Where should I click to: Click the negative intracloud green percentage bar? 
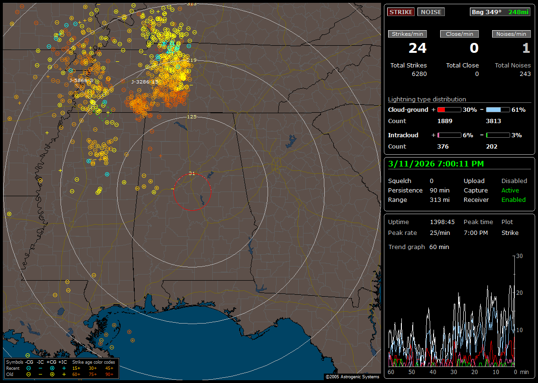(x=498, y=135)
